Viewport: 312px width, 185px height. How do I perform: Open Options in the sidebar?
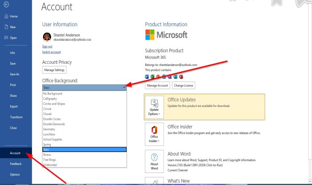(15, 174)
